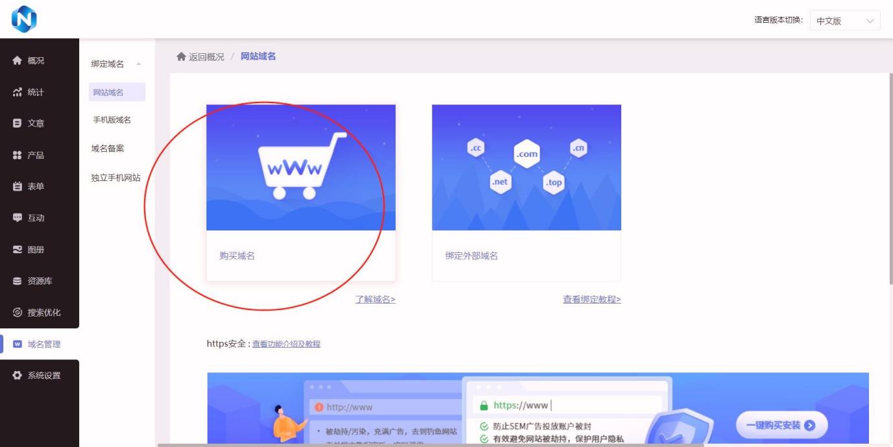Open the 统计 statistics chart icon

18,92
